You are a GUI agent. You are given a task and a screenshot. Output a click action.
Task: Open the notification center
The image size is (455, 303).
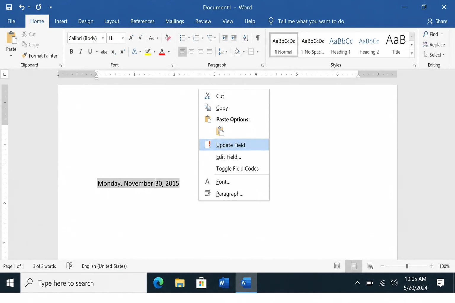click(x=440, y=283)
